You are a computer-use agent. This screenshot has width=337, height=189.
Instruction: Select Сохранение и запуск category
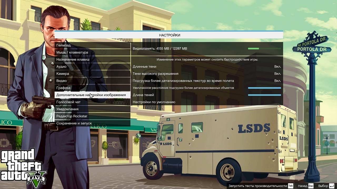pos(92,123)
